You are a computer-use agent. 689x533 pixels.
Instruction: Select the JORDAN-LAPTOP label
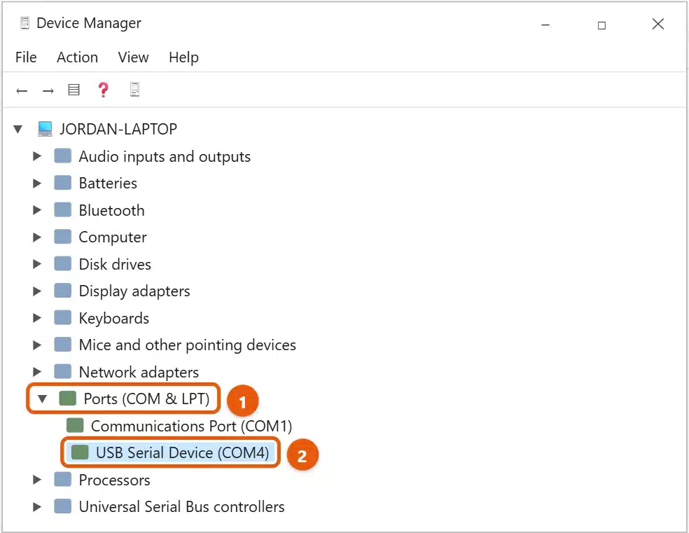point(118,129)
